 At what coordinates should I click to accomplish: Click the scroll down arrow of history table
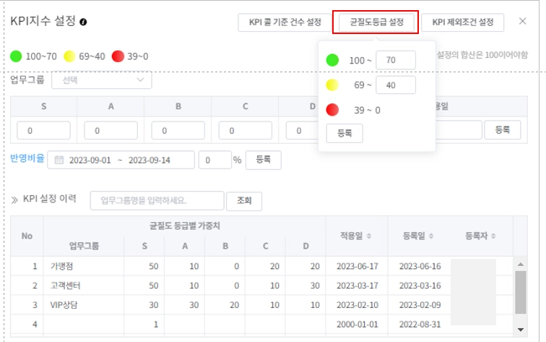[521, 330]
